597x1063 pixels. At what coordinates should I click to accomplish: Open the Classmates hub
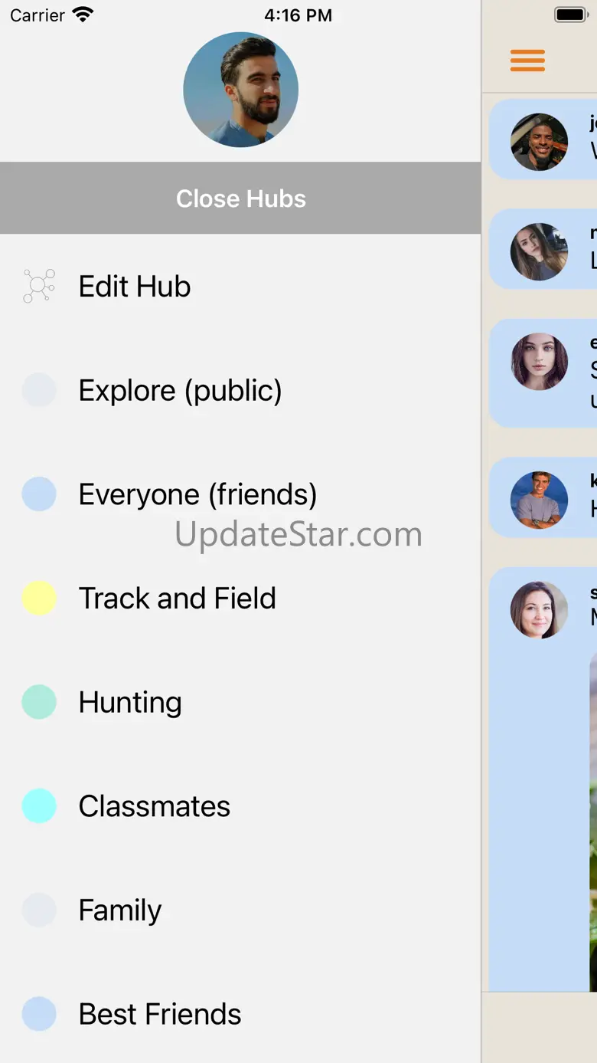pyautogui.click(x=240, y=806)
